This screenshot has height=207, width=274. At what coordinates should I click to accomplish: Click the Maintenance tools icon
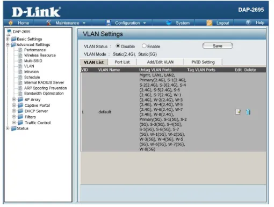pyautogui.click(x=48, y=23)
